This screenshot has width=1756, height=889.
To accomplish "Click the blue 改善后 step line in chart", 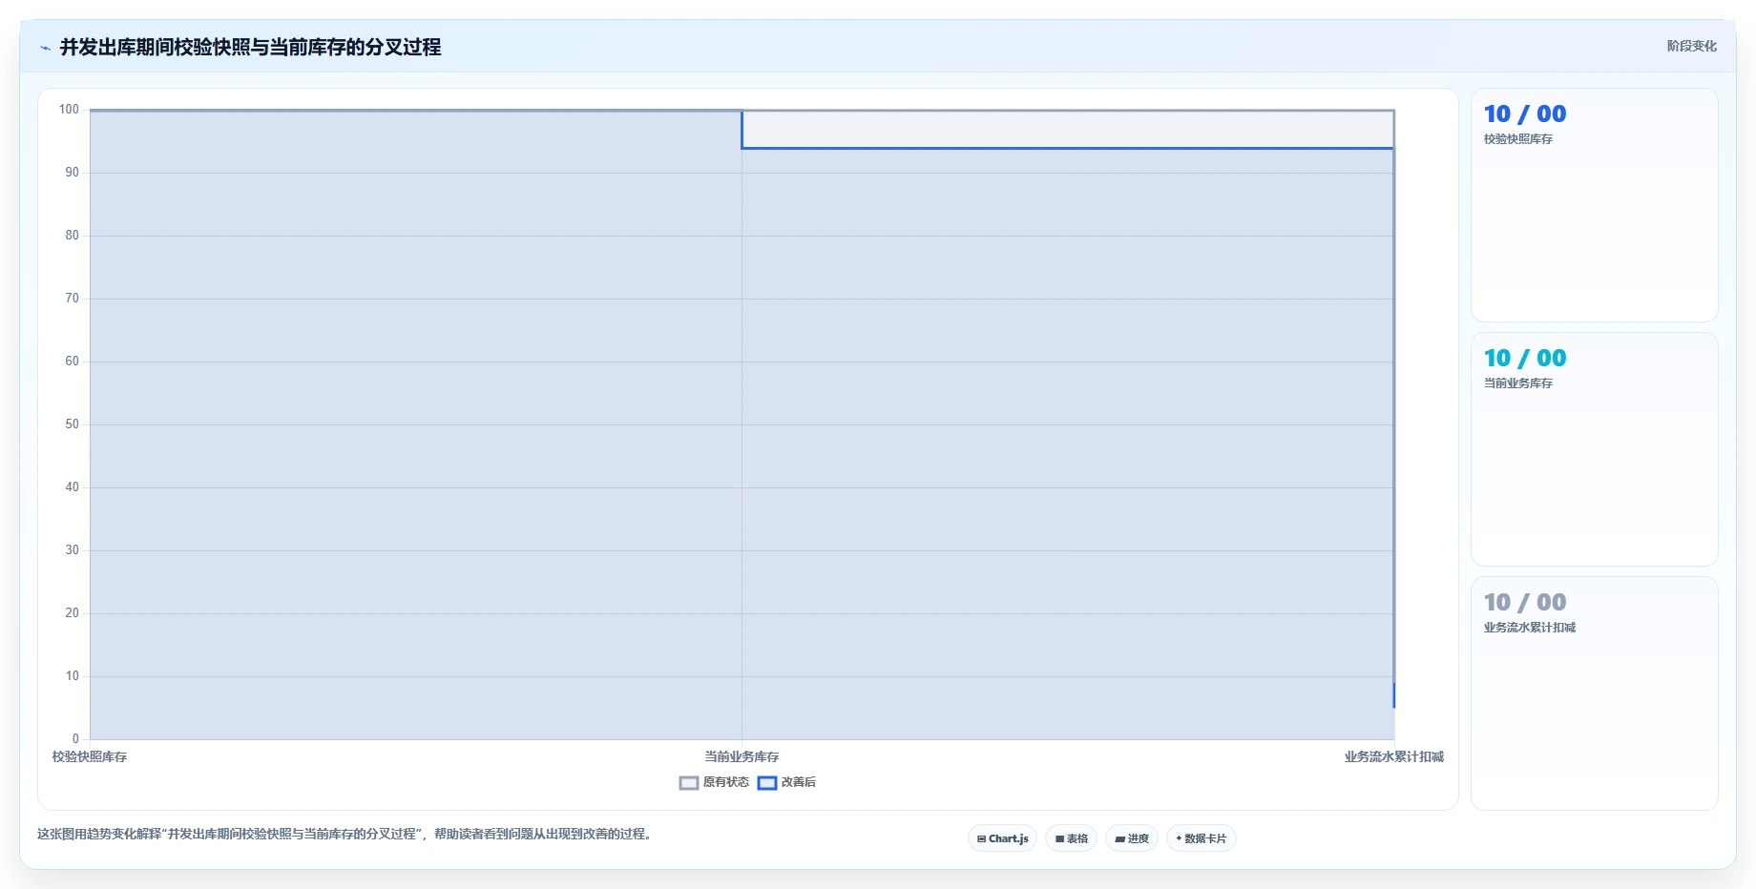I will 1067,148.
